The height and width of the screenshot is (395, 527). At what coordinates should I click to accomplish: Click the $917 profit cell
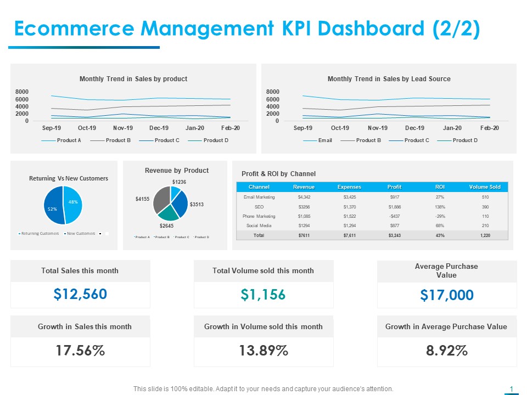[x=395, y=197]
